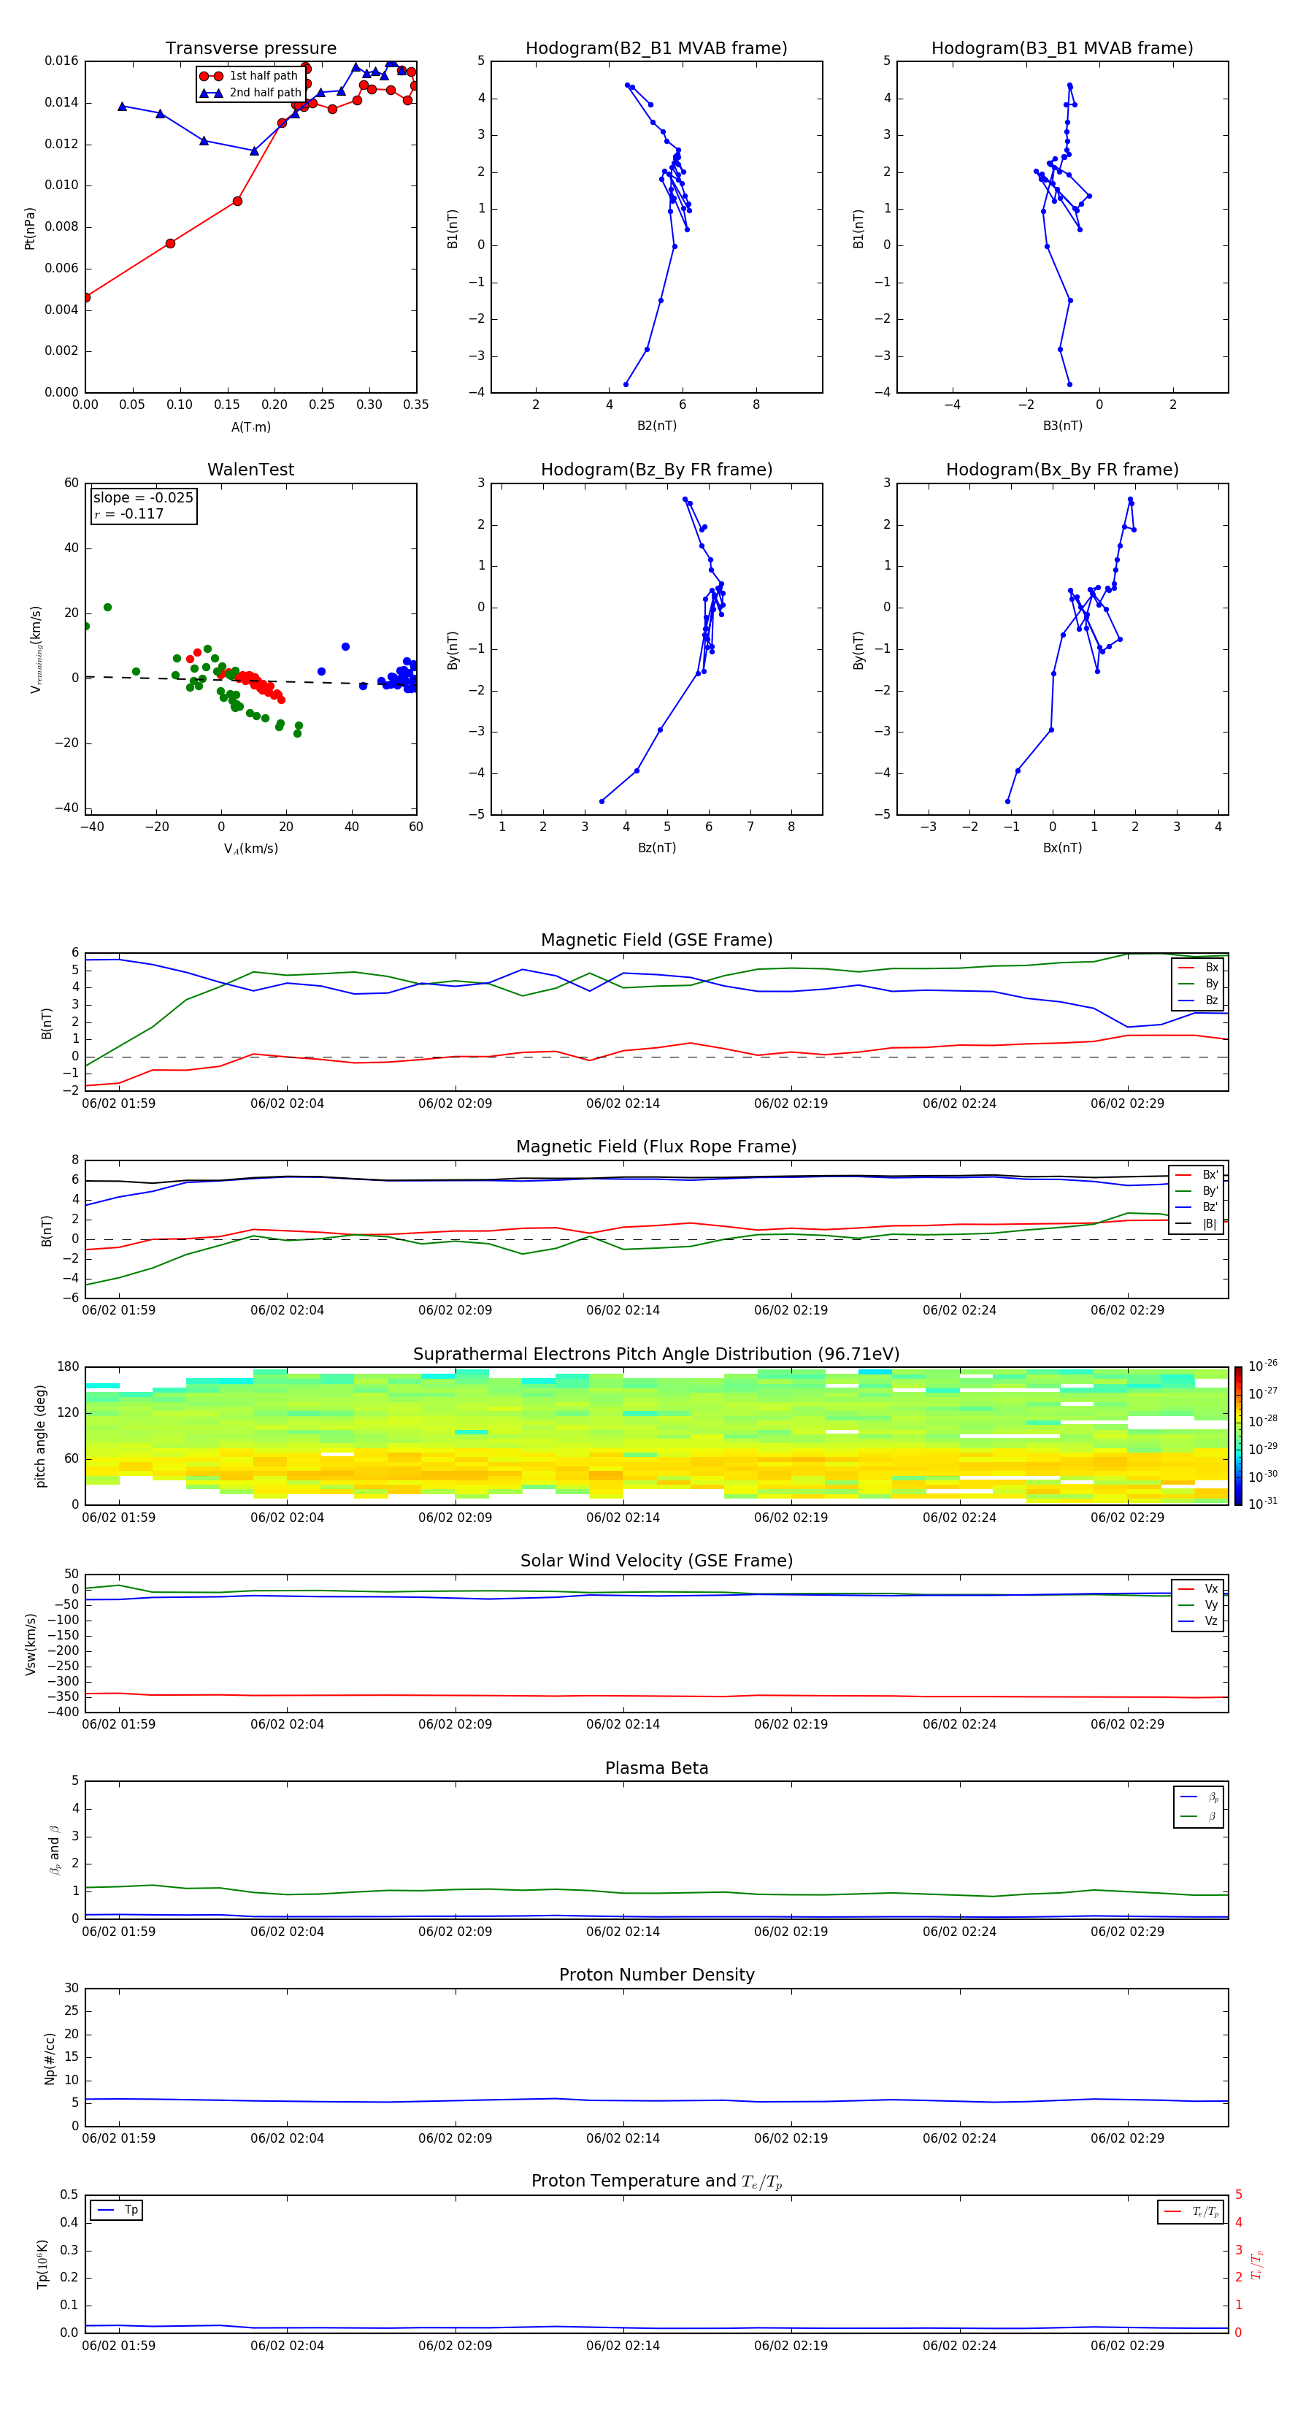Select the Tp legend entry

coord(118,2210)
